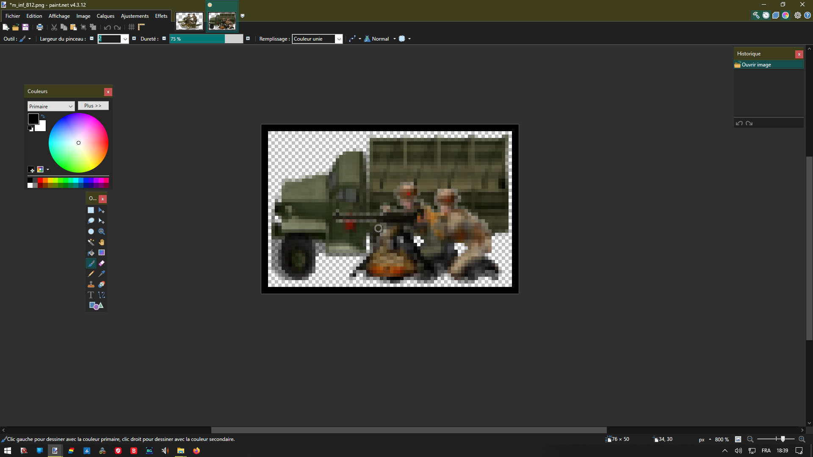Image resolution: width=813 pixels, height=457 pixels.
Task: Select the Rectangle Select tool
Action: tap(91, 210)
